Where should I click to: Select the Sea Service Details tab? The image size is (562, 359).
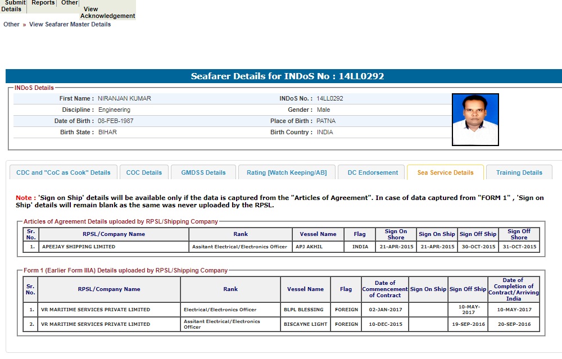tap(445, 172)
